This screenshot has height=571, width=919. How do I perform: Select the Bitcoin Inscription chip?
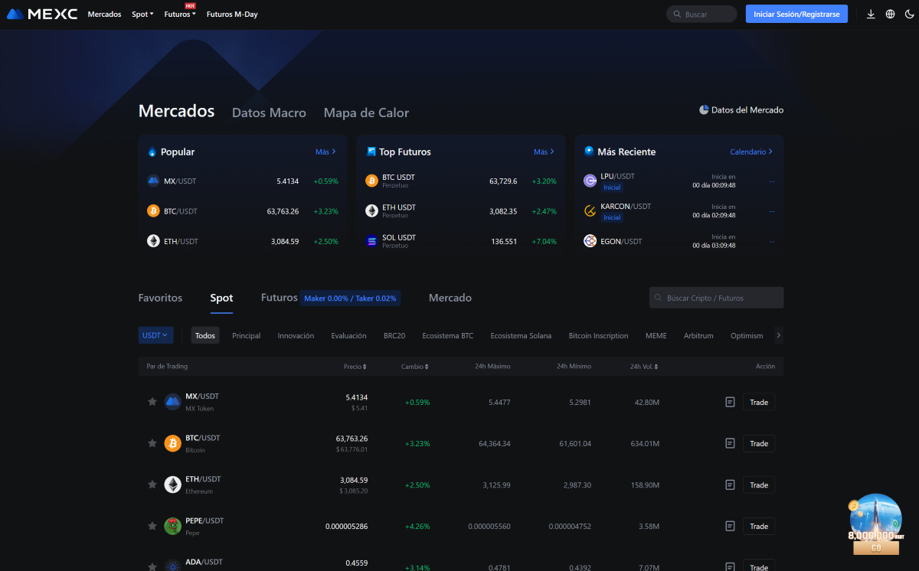598,335
